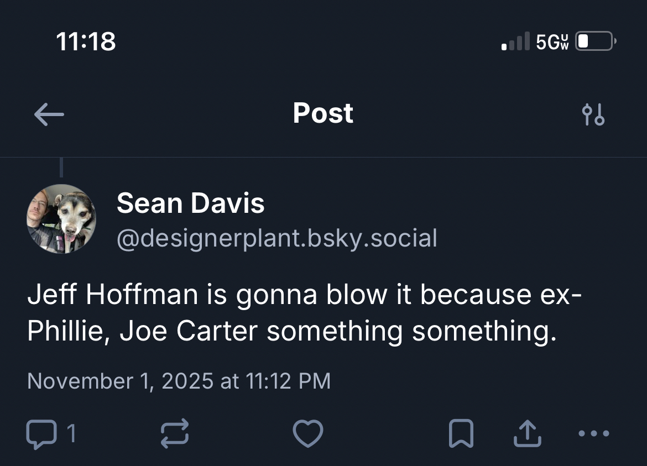647x466 pixels.
Task: Tap the reply speech bubble icon
Action: pos(41,433)
